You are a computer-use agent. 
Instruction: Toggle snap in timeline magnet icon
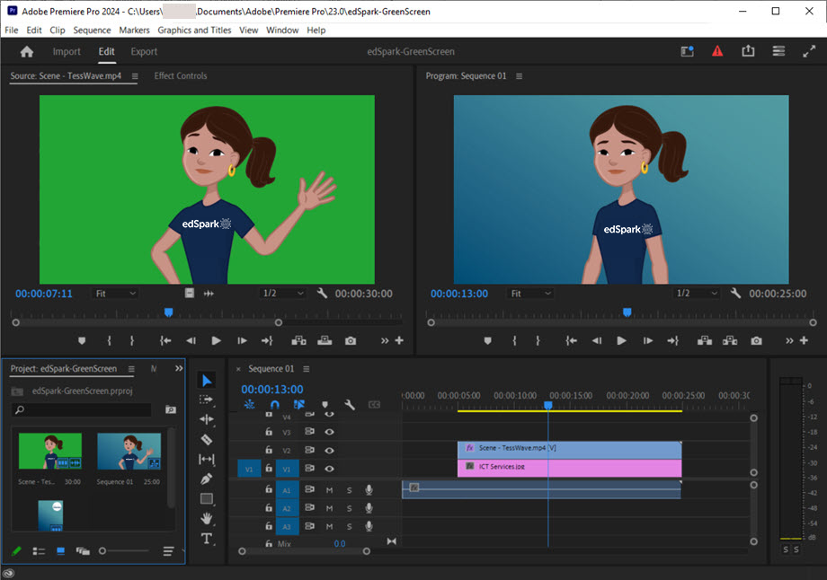coord(275,405)
